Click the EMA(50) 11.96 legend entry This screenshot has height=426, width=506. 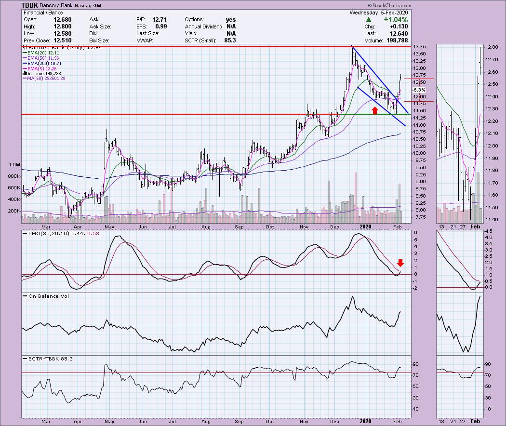43,58
